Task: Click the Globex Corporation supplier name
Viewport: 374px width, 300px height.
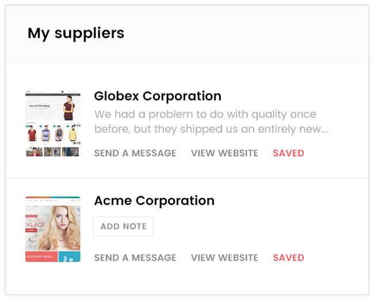Action: tap(157, 96)
